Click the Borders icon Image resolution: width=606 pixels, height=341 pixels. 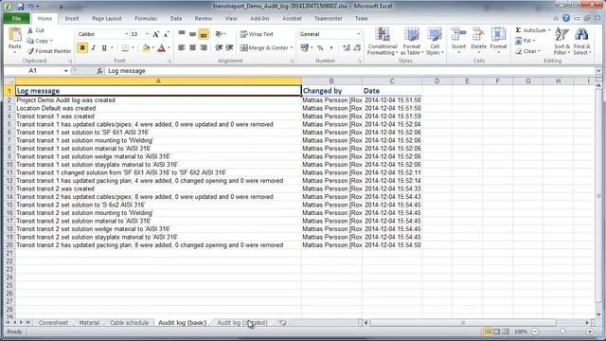coord(125,48)
